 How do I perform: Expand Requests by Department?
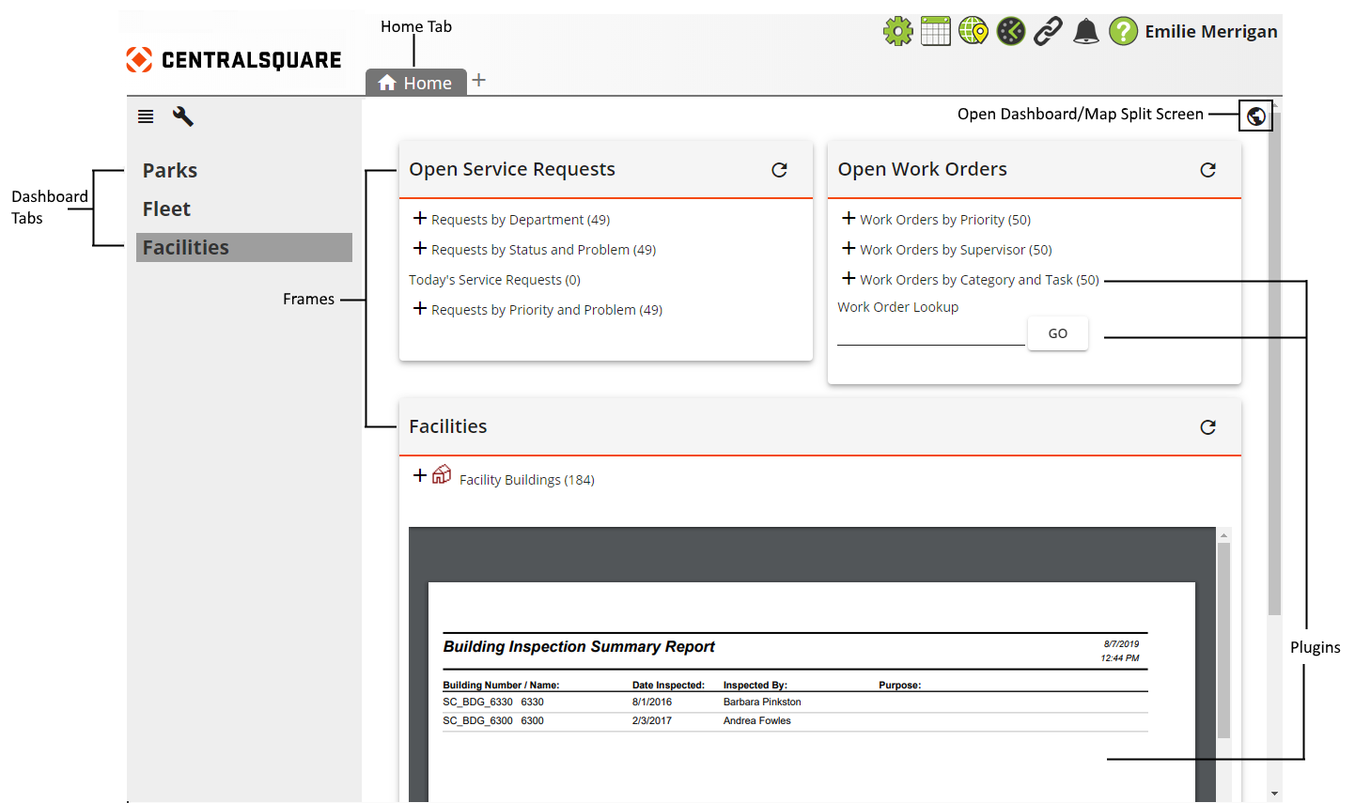pos(420,218)
